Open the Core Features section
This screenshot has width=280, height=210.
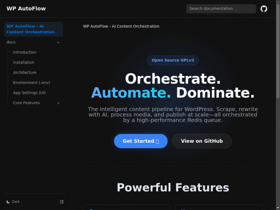coord(26,103)
